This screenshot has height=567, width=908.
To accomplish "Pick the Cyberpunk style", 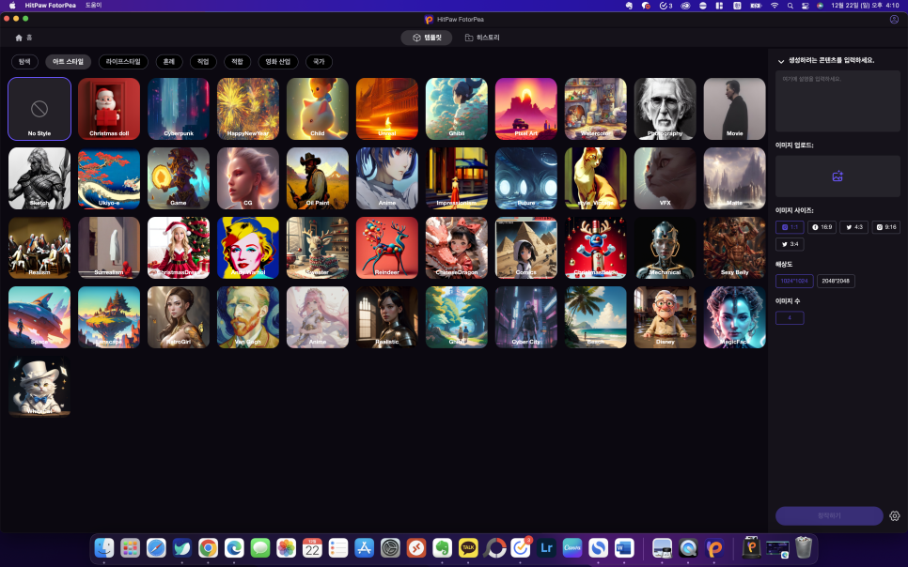I will (179, 109).
